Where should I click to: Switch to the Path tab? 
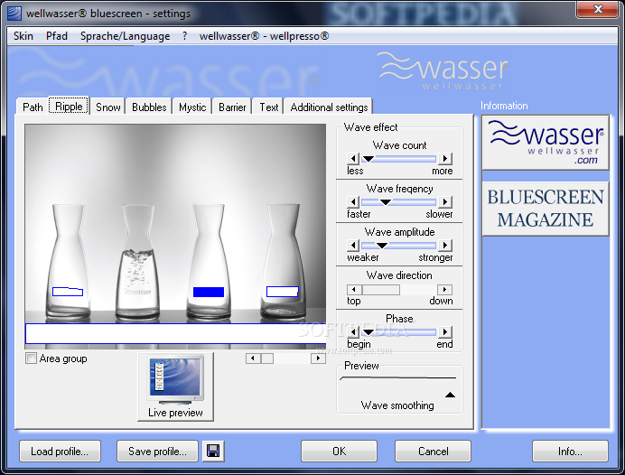click(33, 107)
